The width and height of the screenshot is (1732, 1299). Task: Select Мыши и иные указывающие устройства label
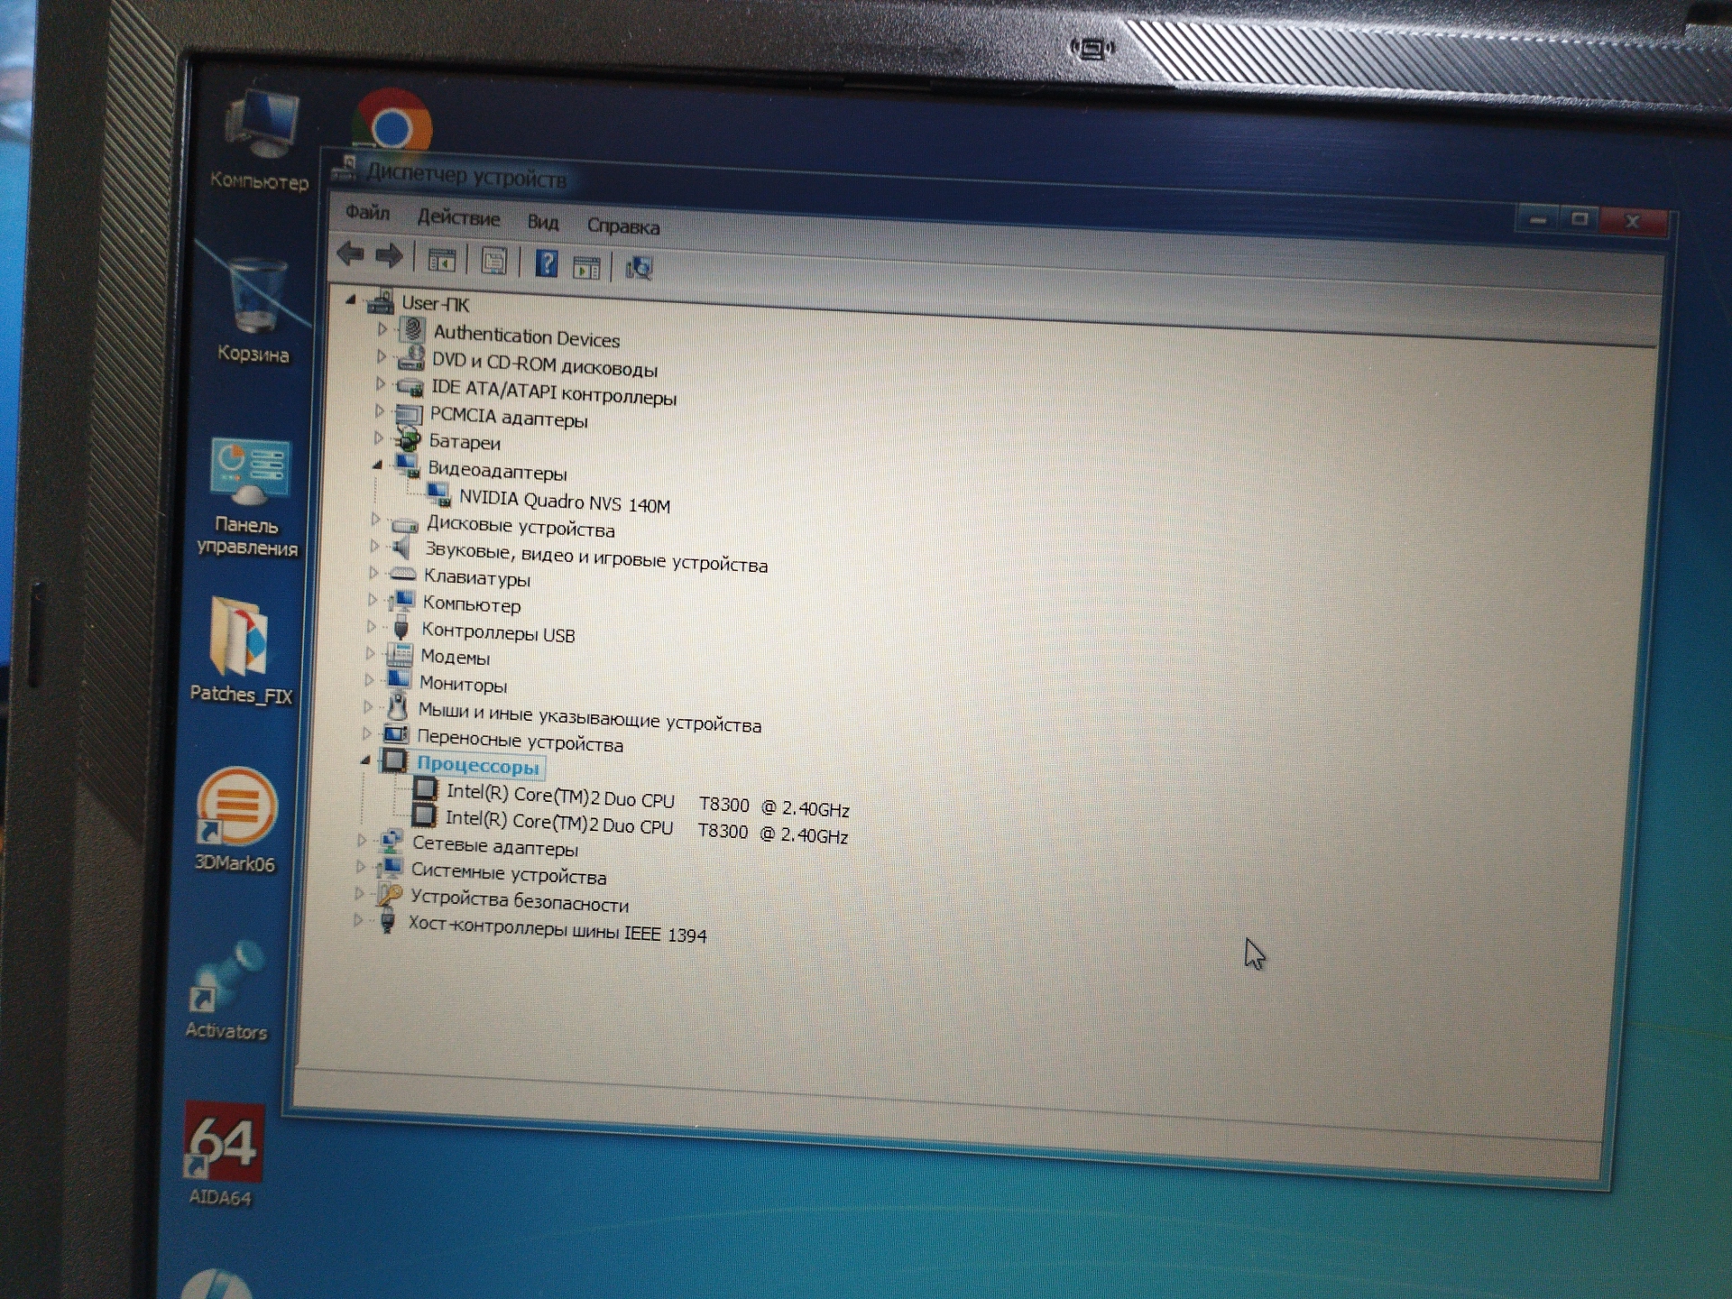[x=589, y=717]
